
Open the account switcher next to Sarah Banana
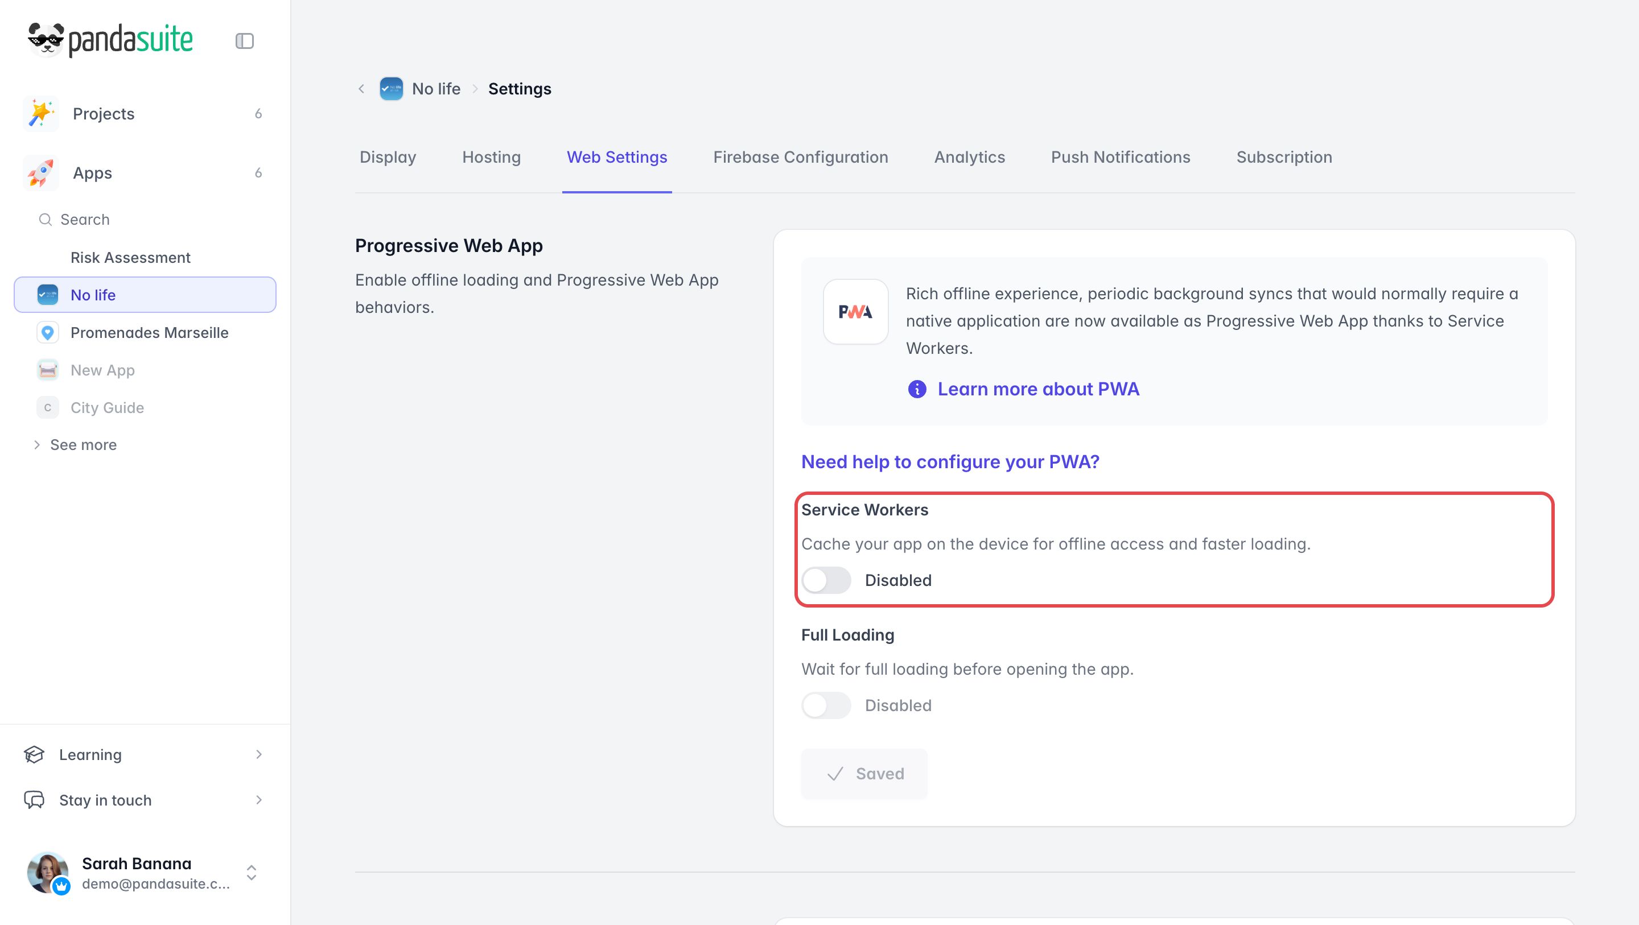point(252,873)
